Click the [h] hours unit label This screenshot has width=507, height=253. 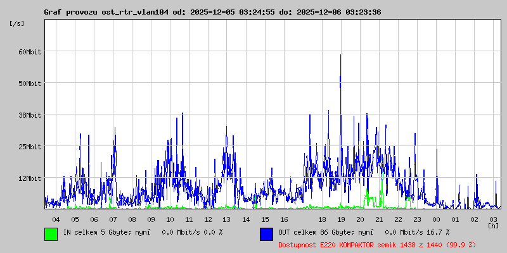pos(493,225)
